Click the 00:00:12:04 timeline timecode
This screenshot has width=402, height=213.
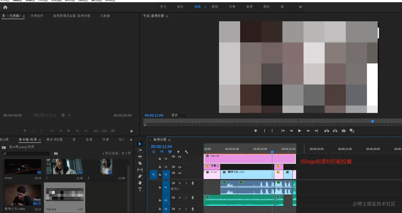pyautogui.click(x=161, y=147)
